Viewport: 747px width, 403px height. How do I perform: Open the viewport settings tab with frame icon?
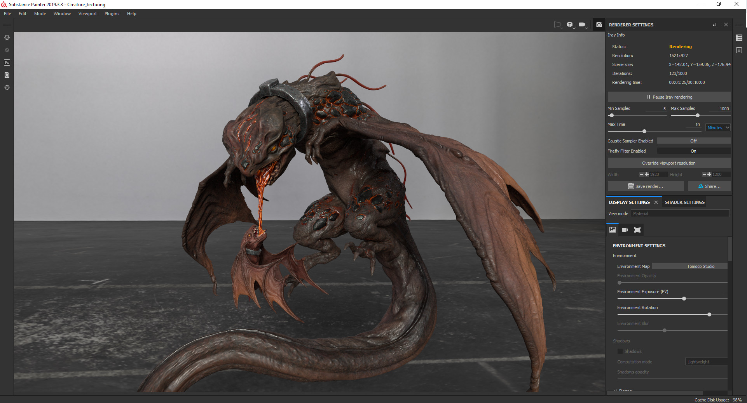click(637, 230)
